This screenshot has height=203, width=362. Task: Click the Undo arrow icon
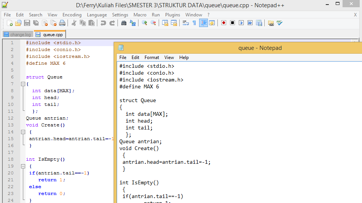click(x=103, y=23)
